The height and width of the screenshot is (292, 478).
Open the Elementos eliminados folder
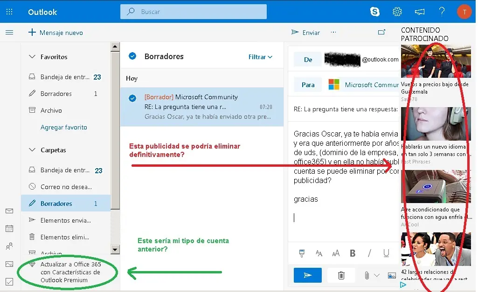(66, 237)
